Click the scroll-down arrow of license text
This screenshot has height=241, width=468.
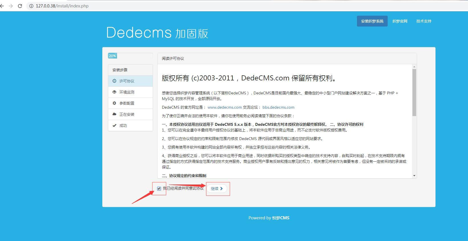pyautogui.click(x=414, y=176)
